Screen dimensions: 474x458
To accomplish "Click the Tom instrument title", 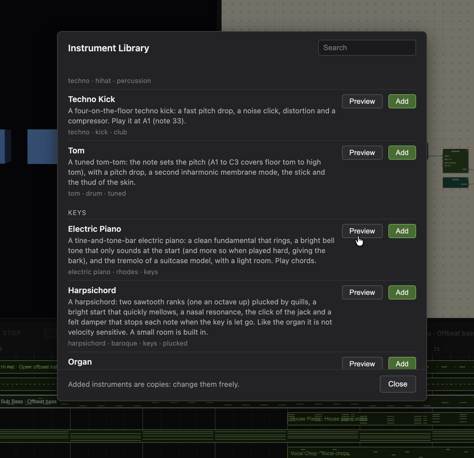I will pos(76,150).
